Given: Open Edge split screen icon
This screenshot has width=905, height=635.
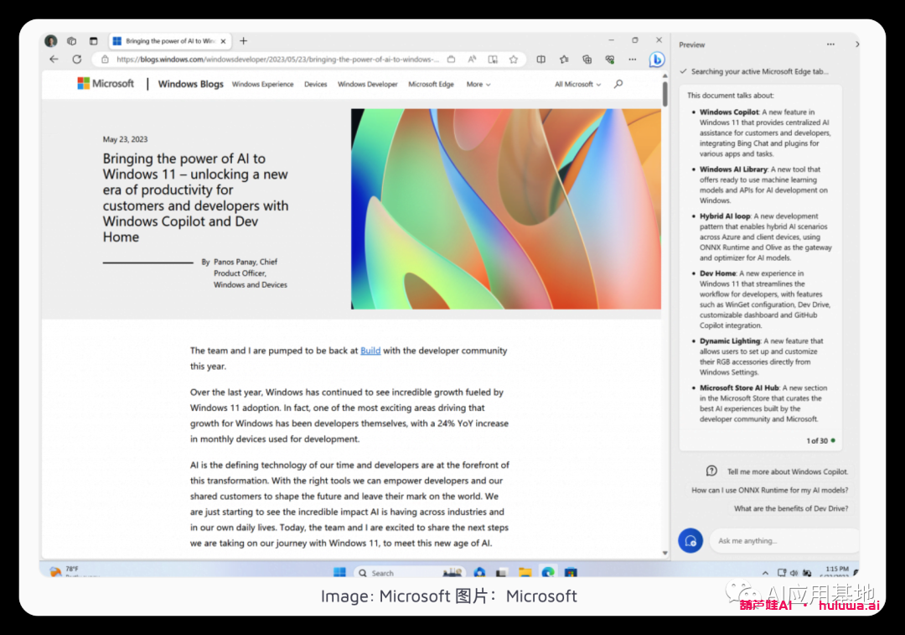Looking at the screenshot, I should tap(540, 60).
